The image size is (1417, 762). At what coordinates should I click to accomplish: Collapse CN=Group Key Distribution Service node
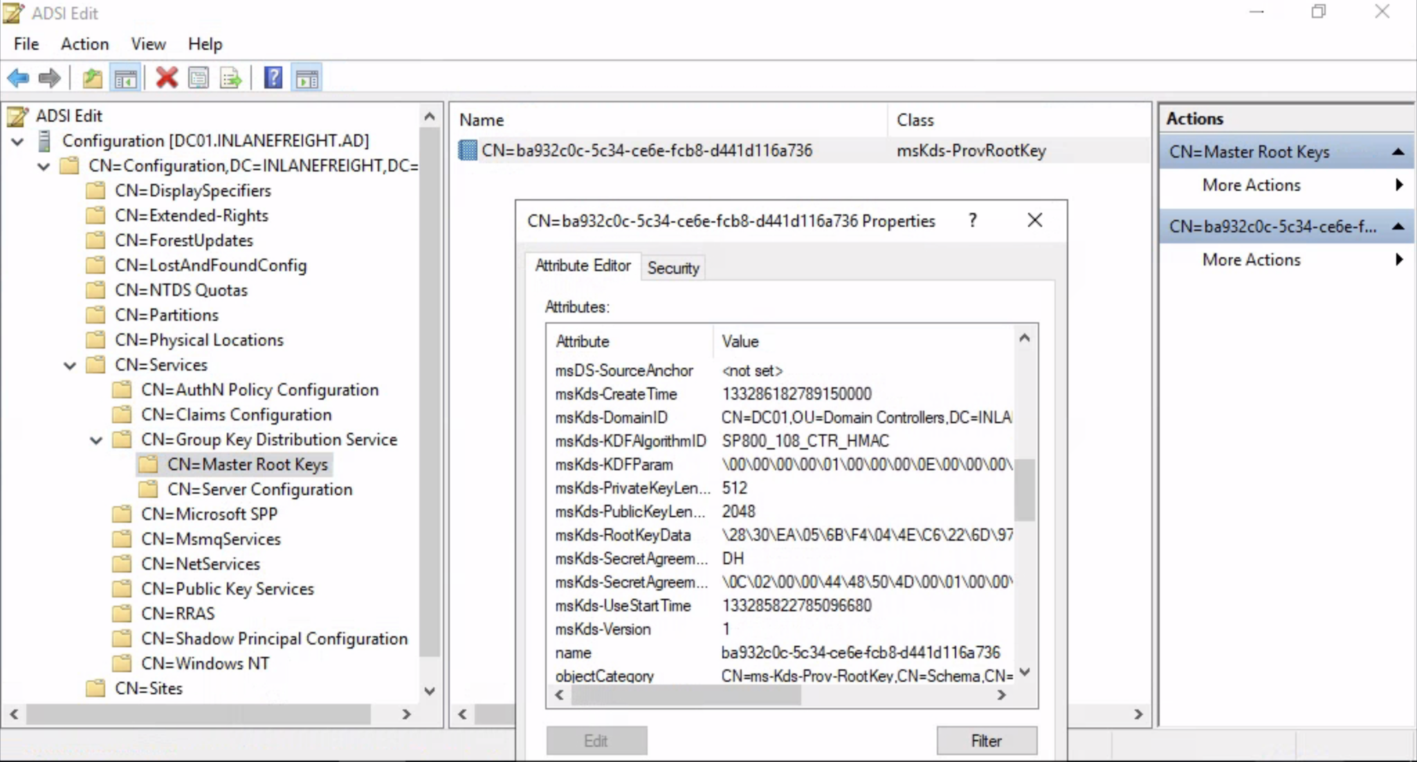96,440
